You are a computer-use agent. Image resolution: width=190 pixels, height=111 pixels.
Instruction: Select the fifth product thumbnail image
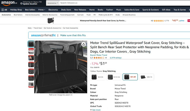click(x=31, y=71)
